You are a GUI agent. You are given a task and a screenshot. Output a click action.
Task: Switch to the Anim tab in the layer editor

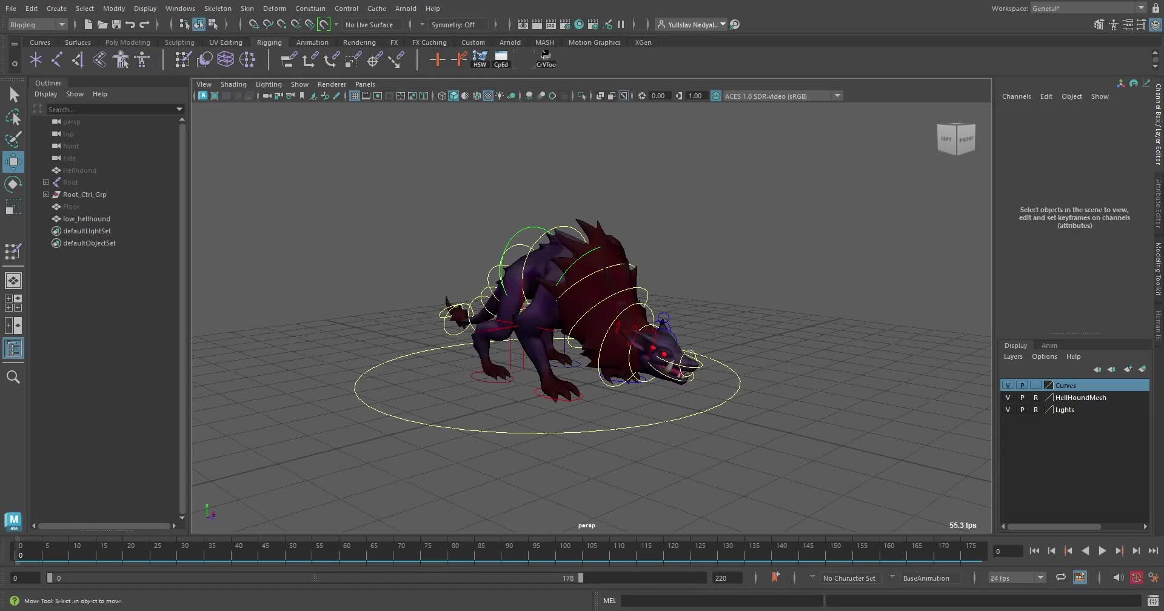pyautogui.click(x=1049, y=346)
